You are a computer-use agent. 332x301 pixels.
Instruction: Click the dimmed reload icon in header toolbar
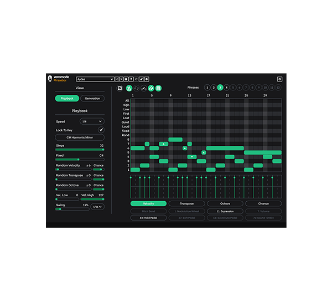[136, 79]
